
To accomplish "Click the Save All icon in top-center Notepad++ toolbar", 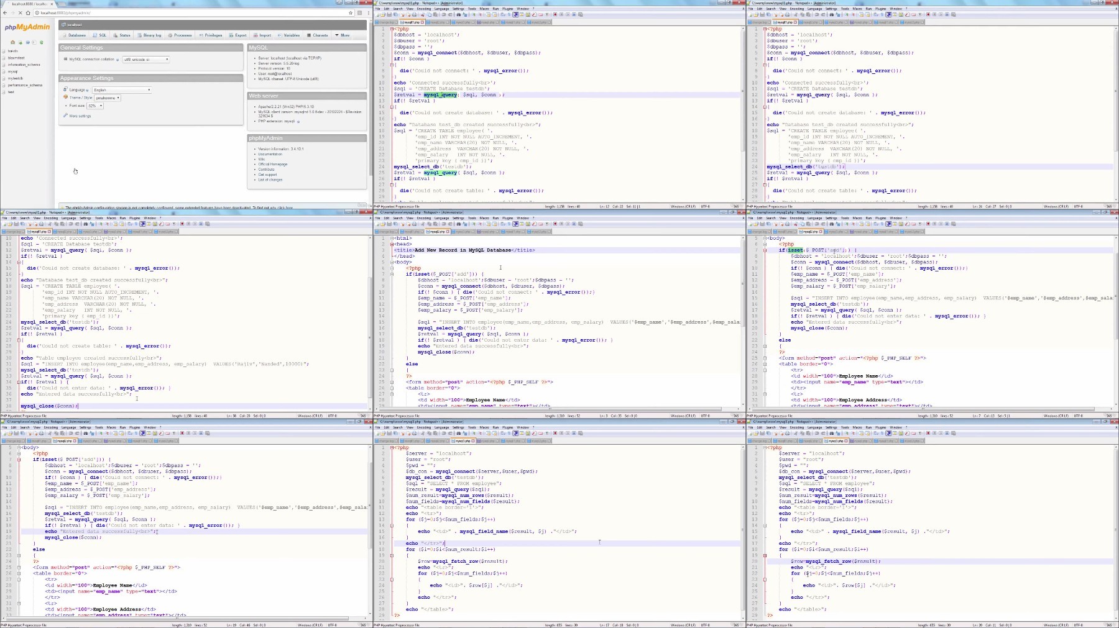I will 395,15.
